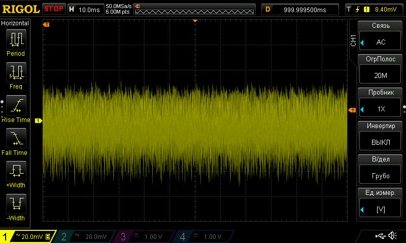Toggle channel 1 at 20.0mV
The height and width of the screenshot is (243, 406).
[x=28, y=236]
